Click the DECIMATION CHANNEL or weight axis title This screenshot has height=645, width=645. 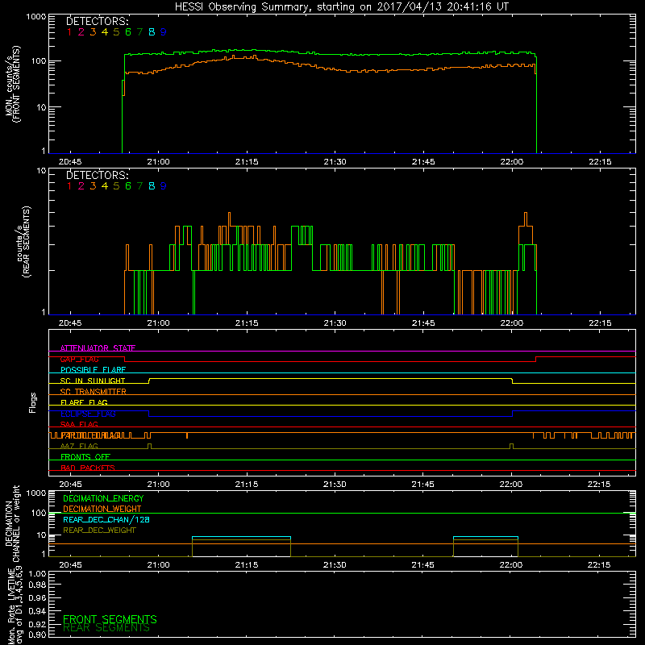(x=12, y=523)
